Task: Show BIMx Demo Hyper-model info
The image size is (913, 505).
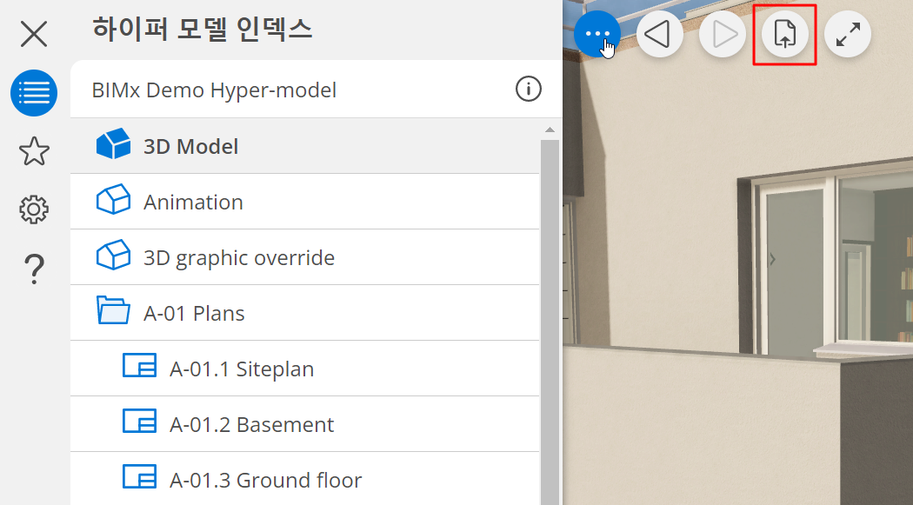Action: pos(528,89)
